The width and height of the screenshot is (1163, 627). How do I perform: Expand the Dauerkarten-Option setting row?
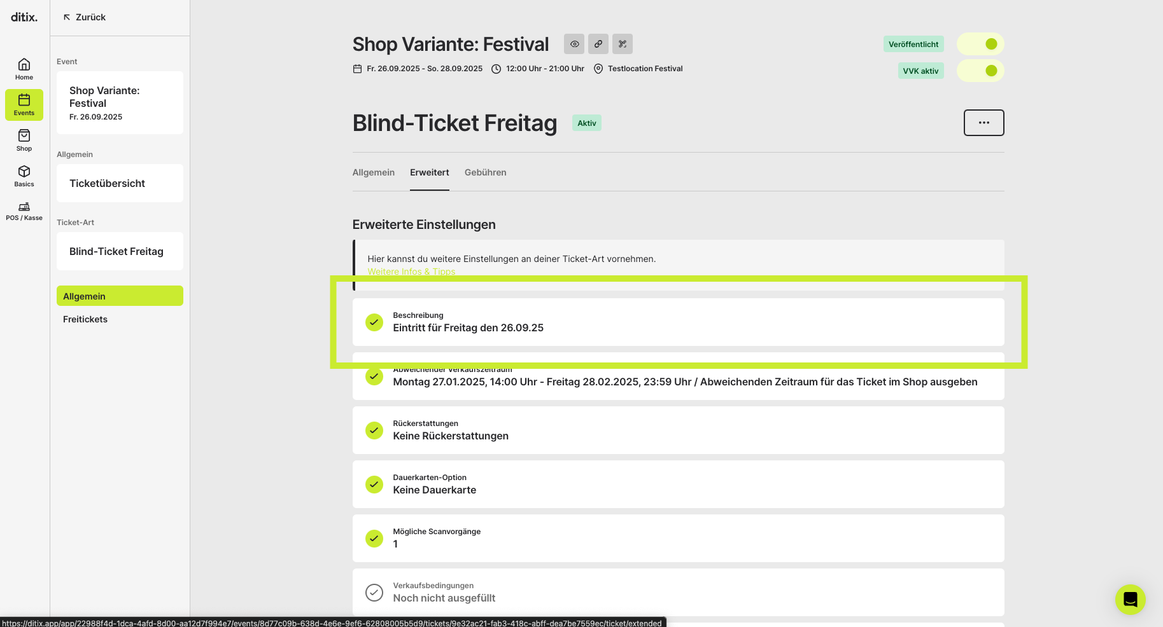click(678, 484)
